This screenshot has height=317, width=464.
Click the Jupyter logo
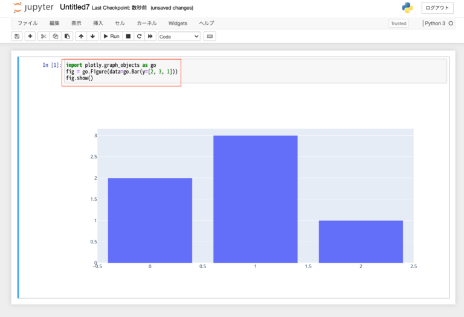[x=33, y=7]
